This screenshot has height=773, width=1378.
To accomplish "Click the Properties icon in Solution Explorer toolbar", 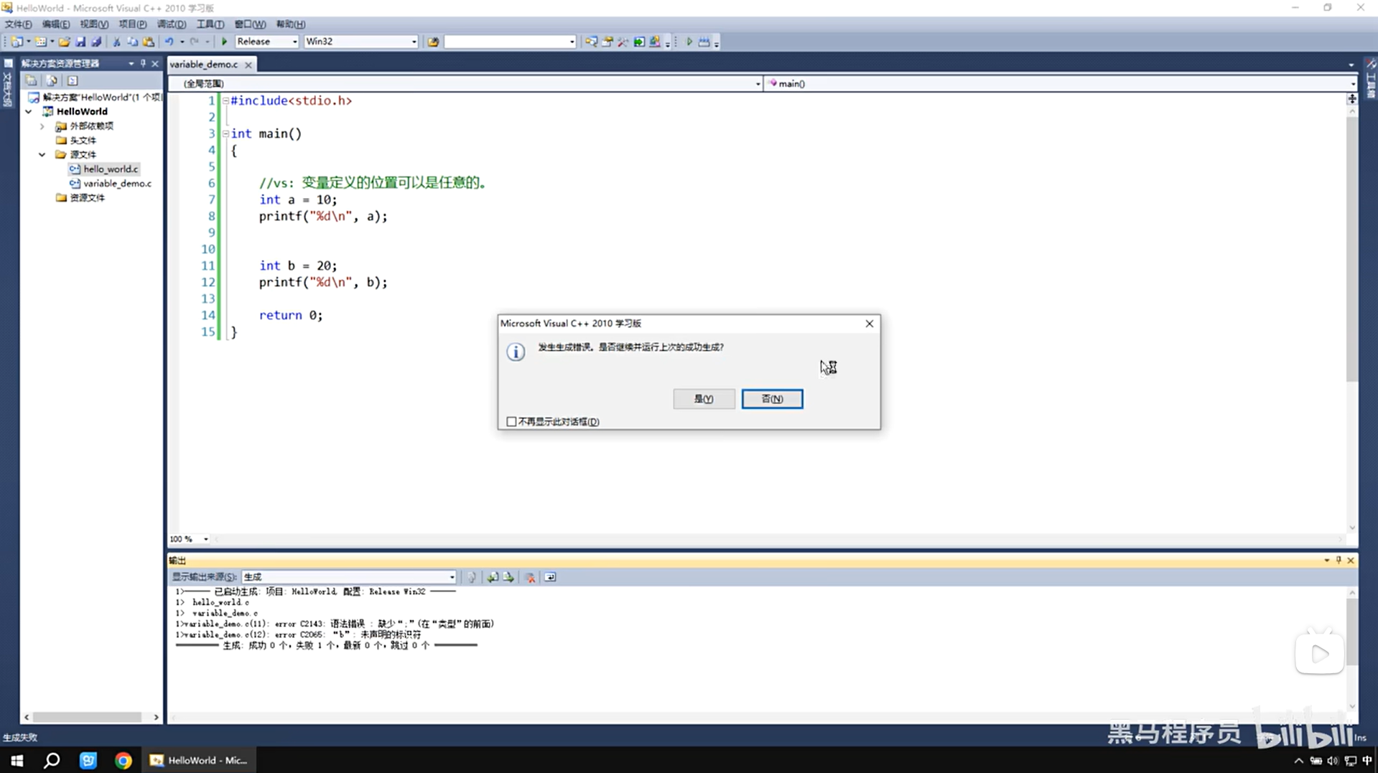I will pyautogui.click(x=31, y=80).
